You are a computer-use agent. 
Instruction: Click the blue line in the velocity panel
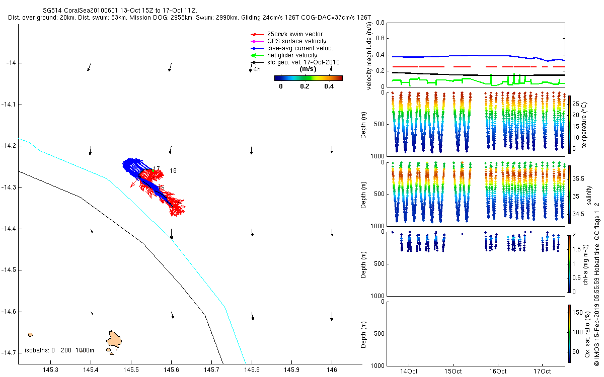[x=478, y=56]
